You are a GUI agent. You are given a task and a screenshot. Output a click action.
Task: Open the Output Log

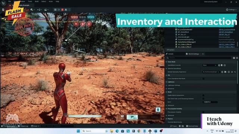click(23, 126)
